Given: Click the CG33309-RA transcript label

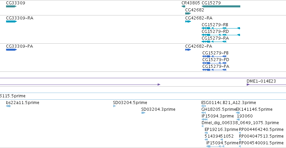Looking at the screenshot, I should tap(20, 18).
